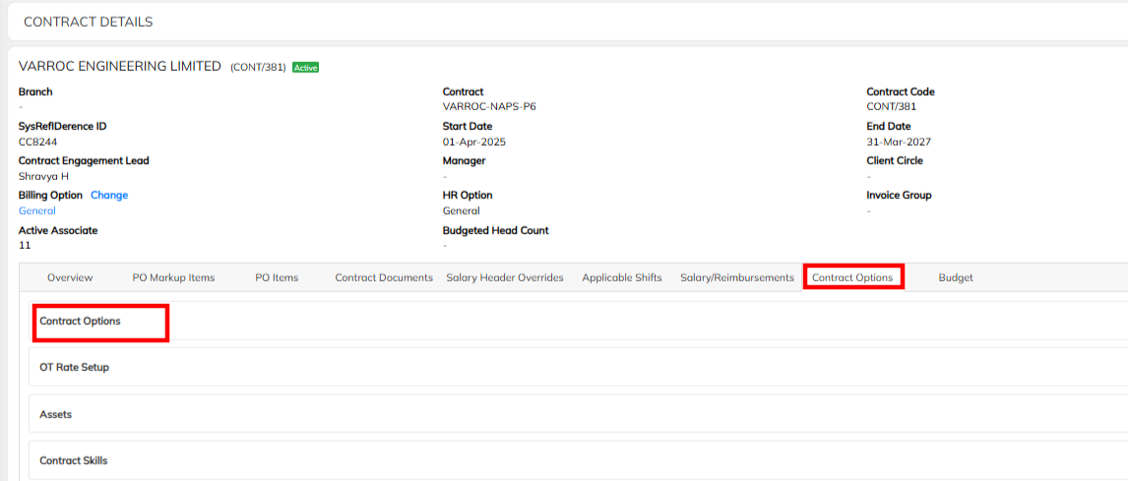Click end date 31-Mar-2027

[x=899, y=142]
